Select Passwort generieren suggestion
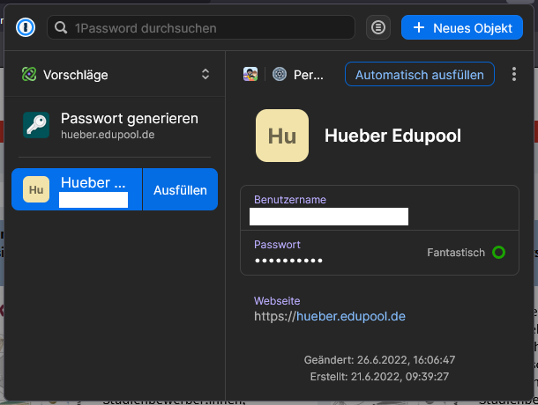This screenshot has height=405, width=538. point(115,126)
